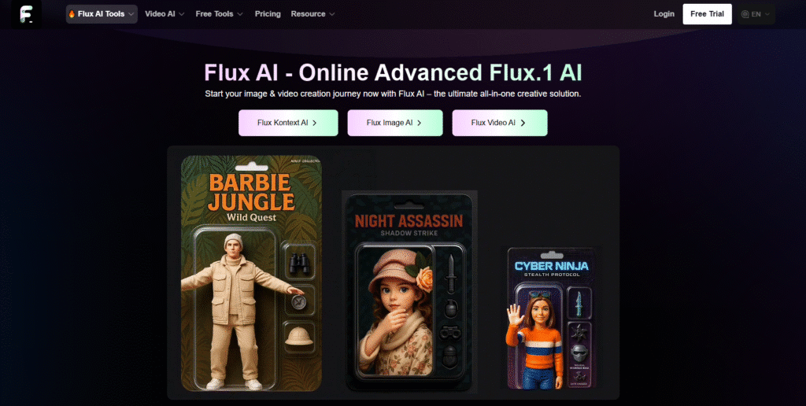806x406 pixels.
Task: Open the EN language selector
Action: pos(756,14)
